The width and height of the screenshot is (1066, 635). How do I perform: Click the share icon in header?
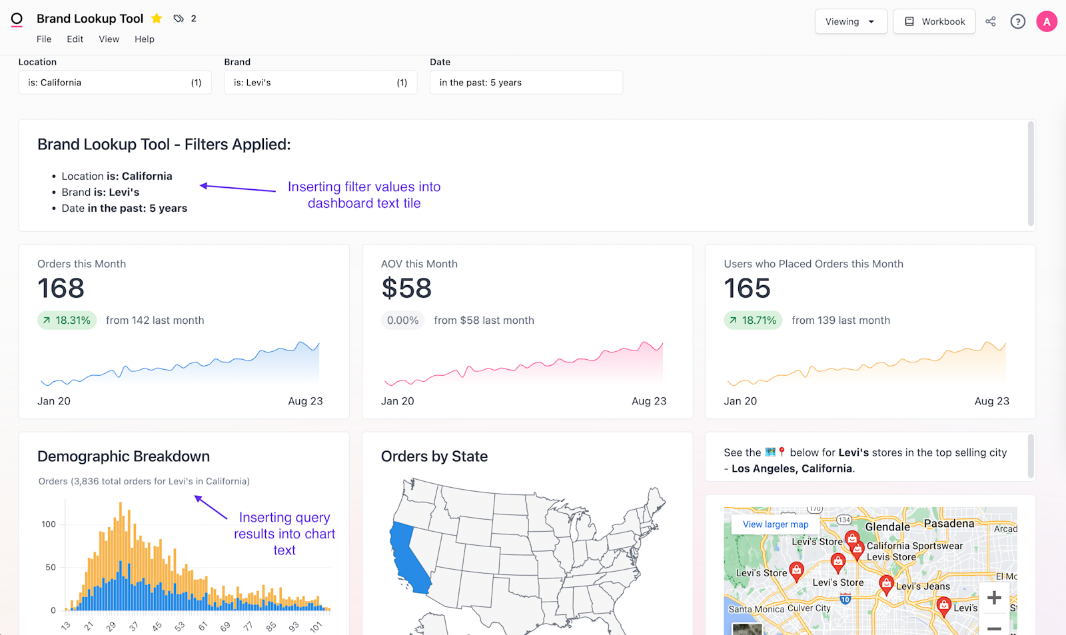coord(991,21)
